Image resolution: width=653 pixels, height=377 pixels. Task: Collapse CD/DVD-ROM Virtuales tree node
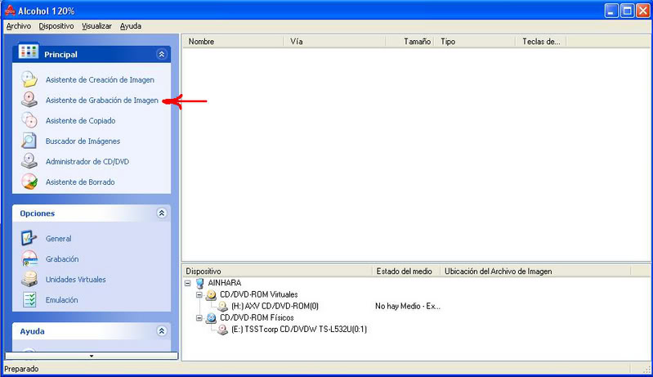pos(199,295)
